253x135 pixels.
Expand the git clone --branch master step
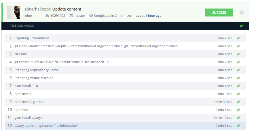pos(126,46)
